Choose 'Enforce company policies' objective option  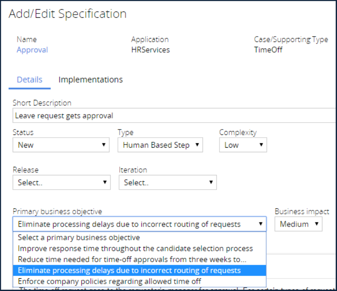coord(109,281)
